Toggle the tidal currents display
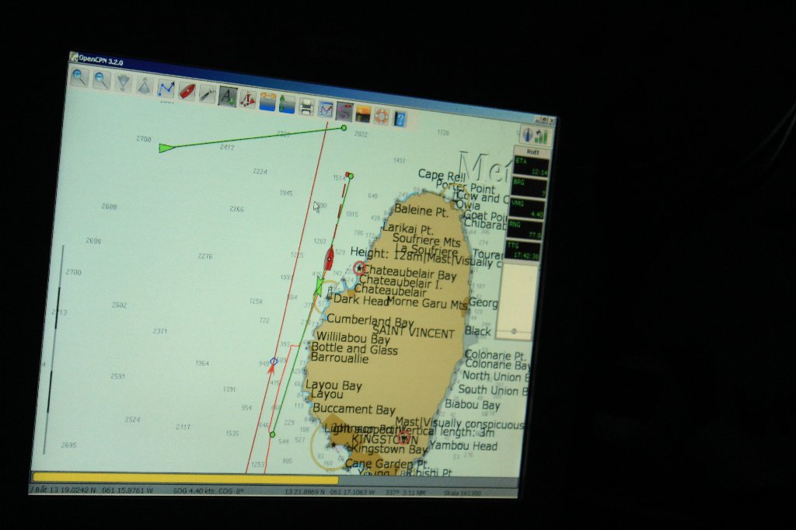Screen dimensions: 796x530 point(267,101)
